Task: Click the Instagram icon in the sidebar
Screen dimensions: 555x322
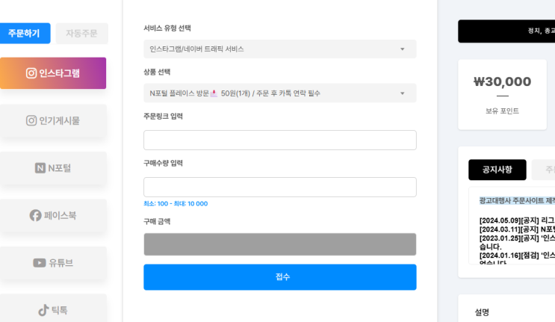Action: pos(31,73)
